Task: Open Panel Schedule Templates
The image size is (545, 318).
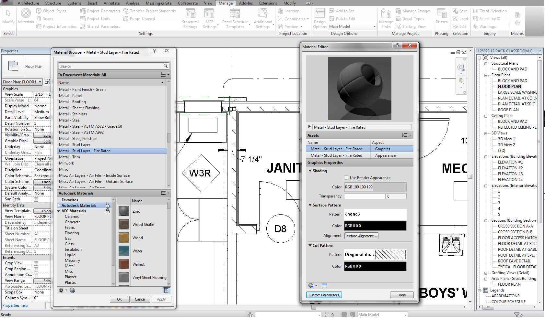Action: [235, 19]
